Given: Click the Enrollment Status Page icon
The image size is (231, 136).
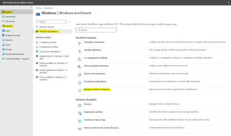Looking at the screenshot, I should (80, 121).
